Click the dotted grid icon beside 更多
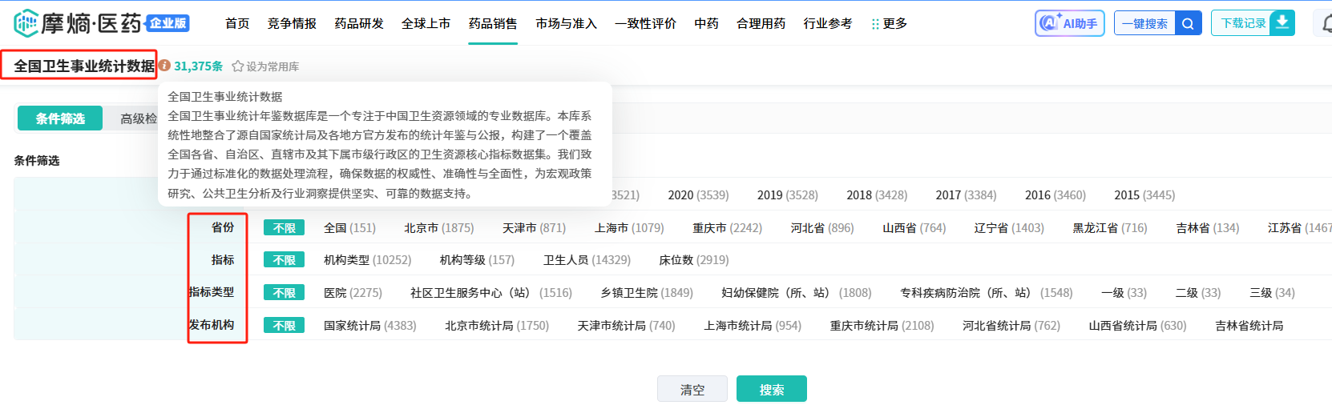This screenshot has width=1332, height=409. click(x=874, y=24)
